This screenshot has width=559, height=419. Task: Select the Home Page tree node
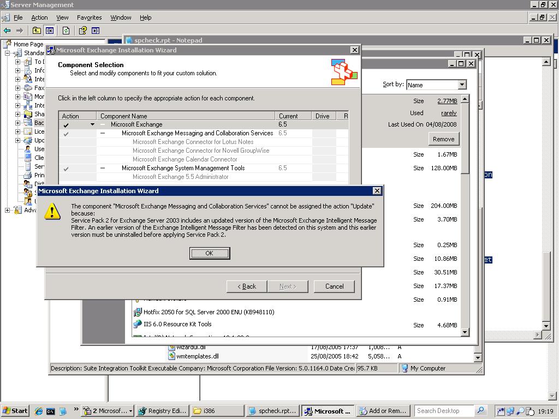click(x=28, y=44)
